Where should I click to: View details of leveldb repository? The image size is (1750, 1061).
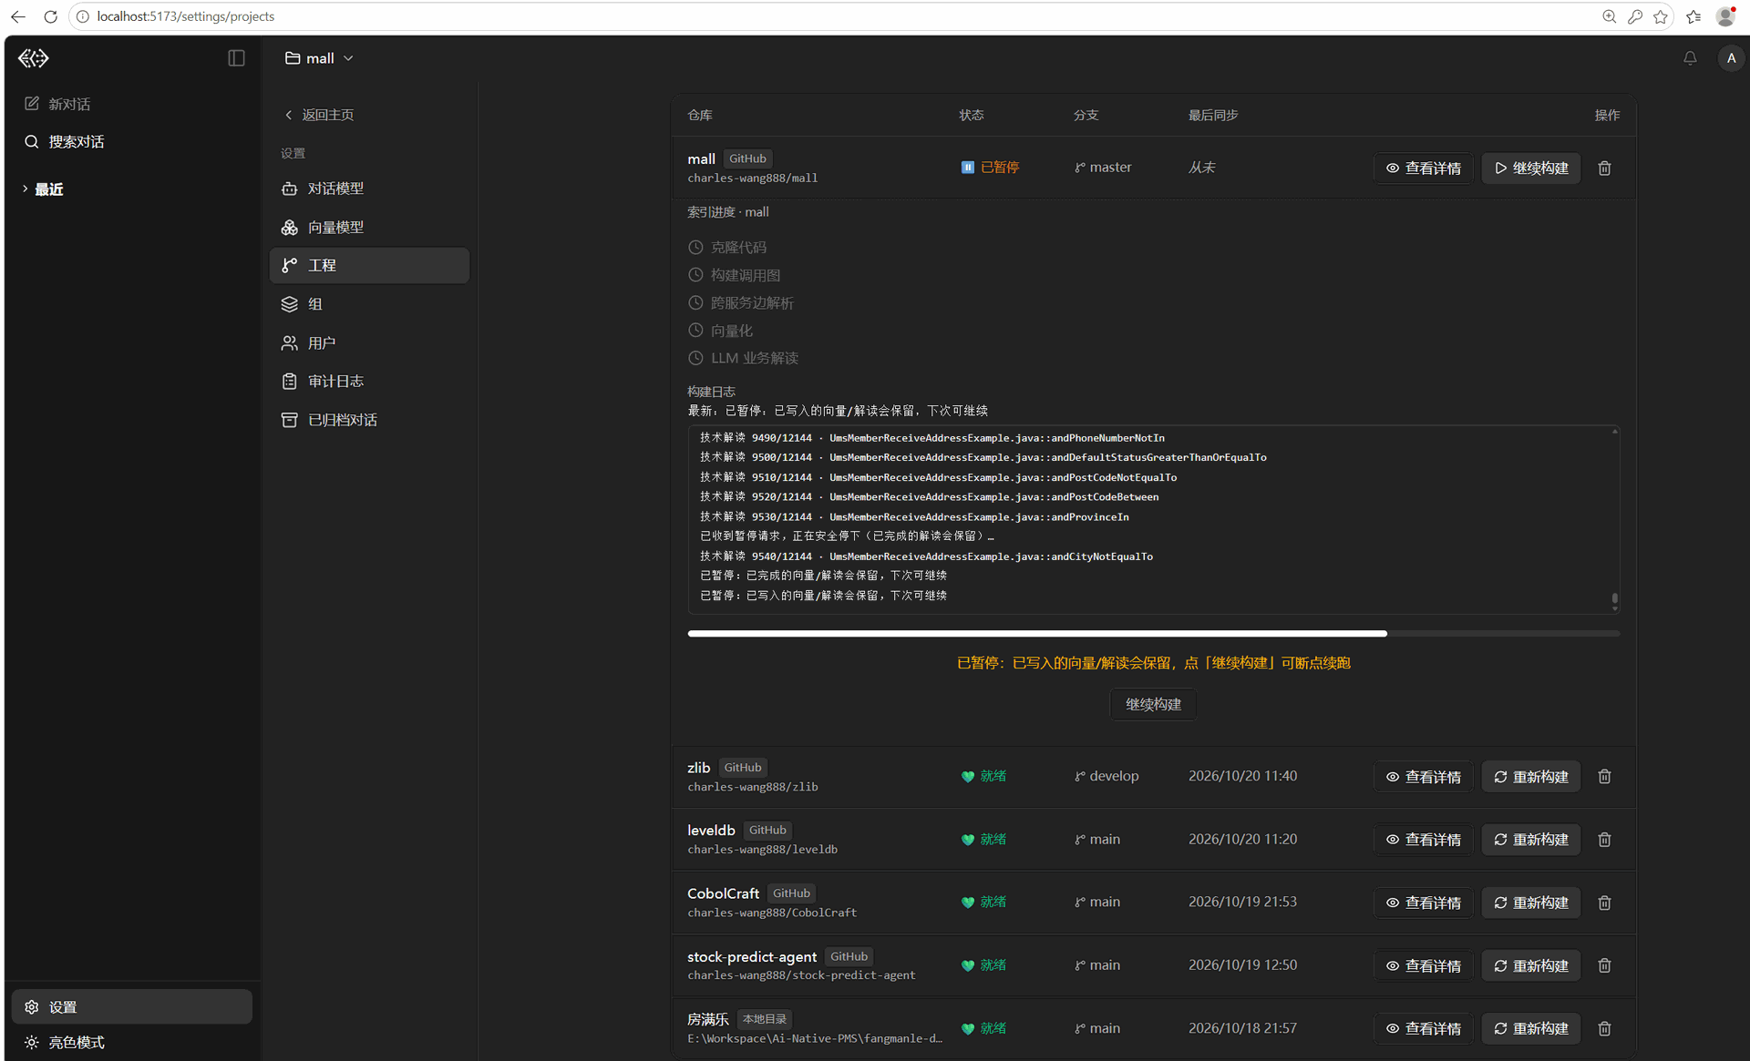tap(1423, 840)
